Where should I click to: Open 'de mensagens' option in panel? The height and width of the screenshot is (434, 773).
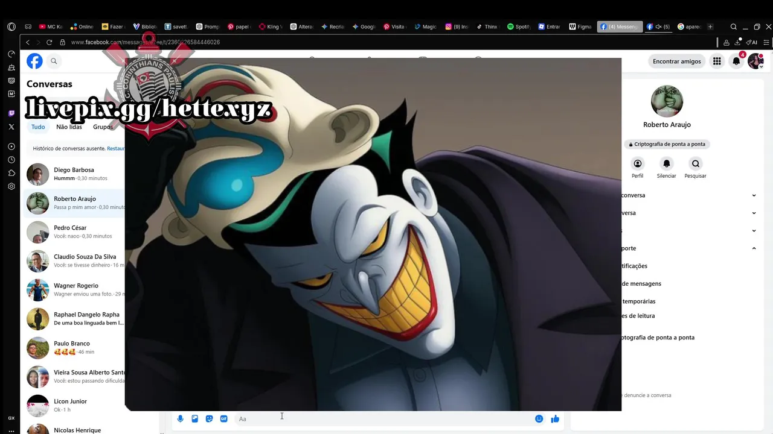point(641,283)
